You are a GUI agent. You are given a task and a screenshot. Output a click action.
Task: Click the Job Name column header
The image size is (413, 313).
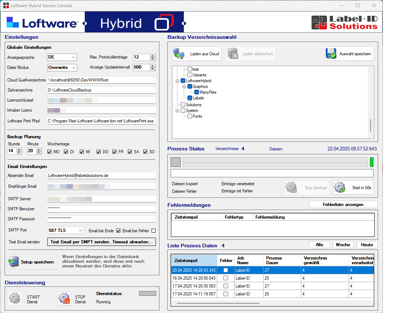[x=249, y=260]
